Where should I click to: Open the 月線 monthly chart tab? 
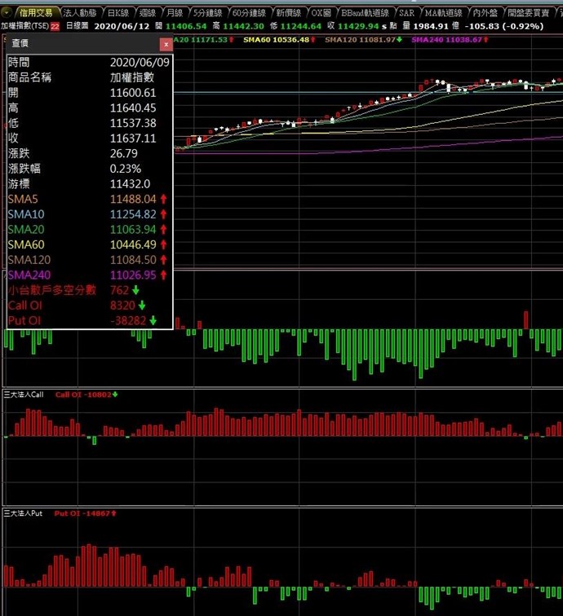[174, 13]
